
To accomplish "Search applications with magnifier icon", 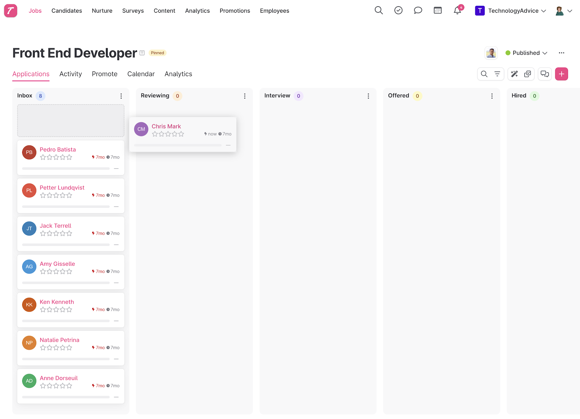I will 484,74.
